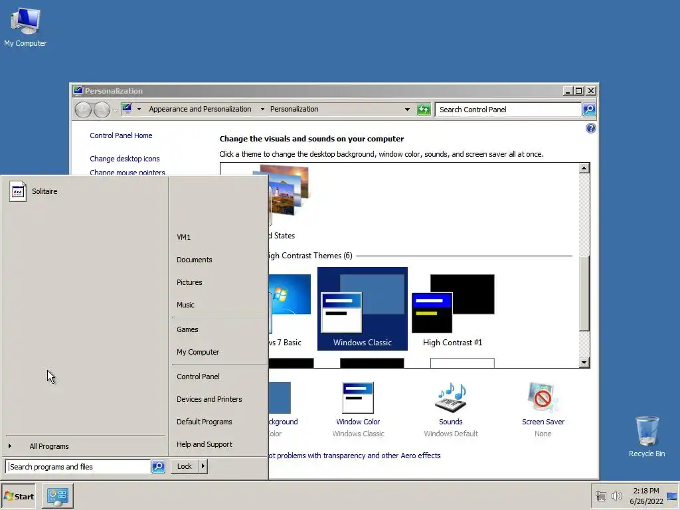Open the address bar history dropdown

tap(407, 110)
